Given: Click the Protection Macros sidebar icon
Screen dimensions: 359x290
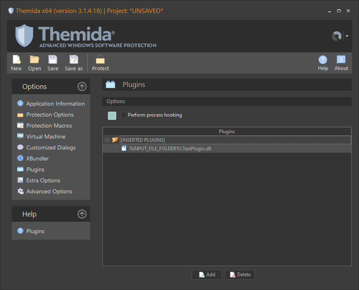Looking at the screenshot, I should (x=20, y=125).
